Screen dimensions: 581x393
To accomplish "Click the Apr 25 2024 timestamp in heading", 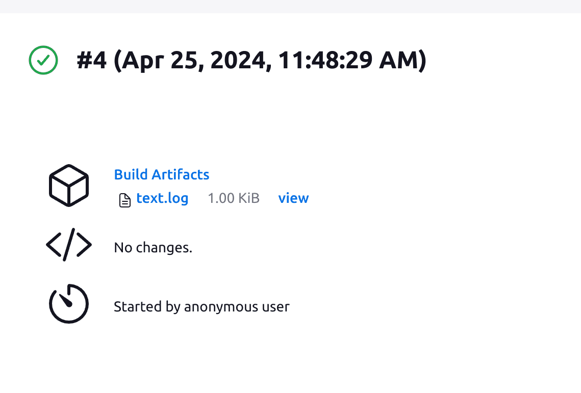I will (265, 60).
